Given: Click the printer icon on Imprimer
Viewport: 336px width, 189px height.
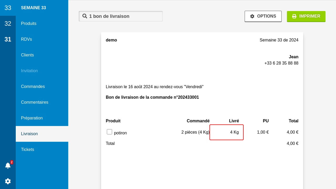Looking at the screenshot, I should click(294, 16).
